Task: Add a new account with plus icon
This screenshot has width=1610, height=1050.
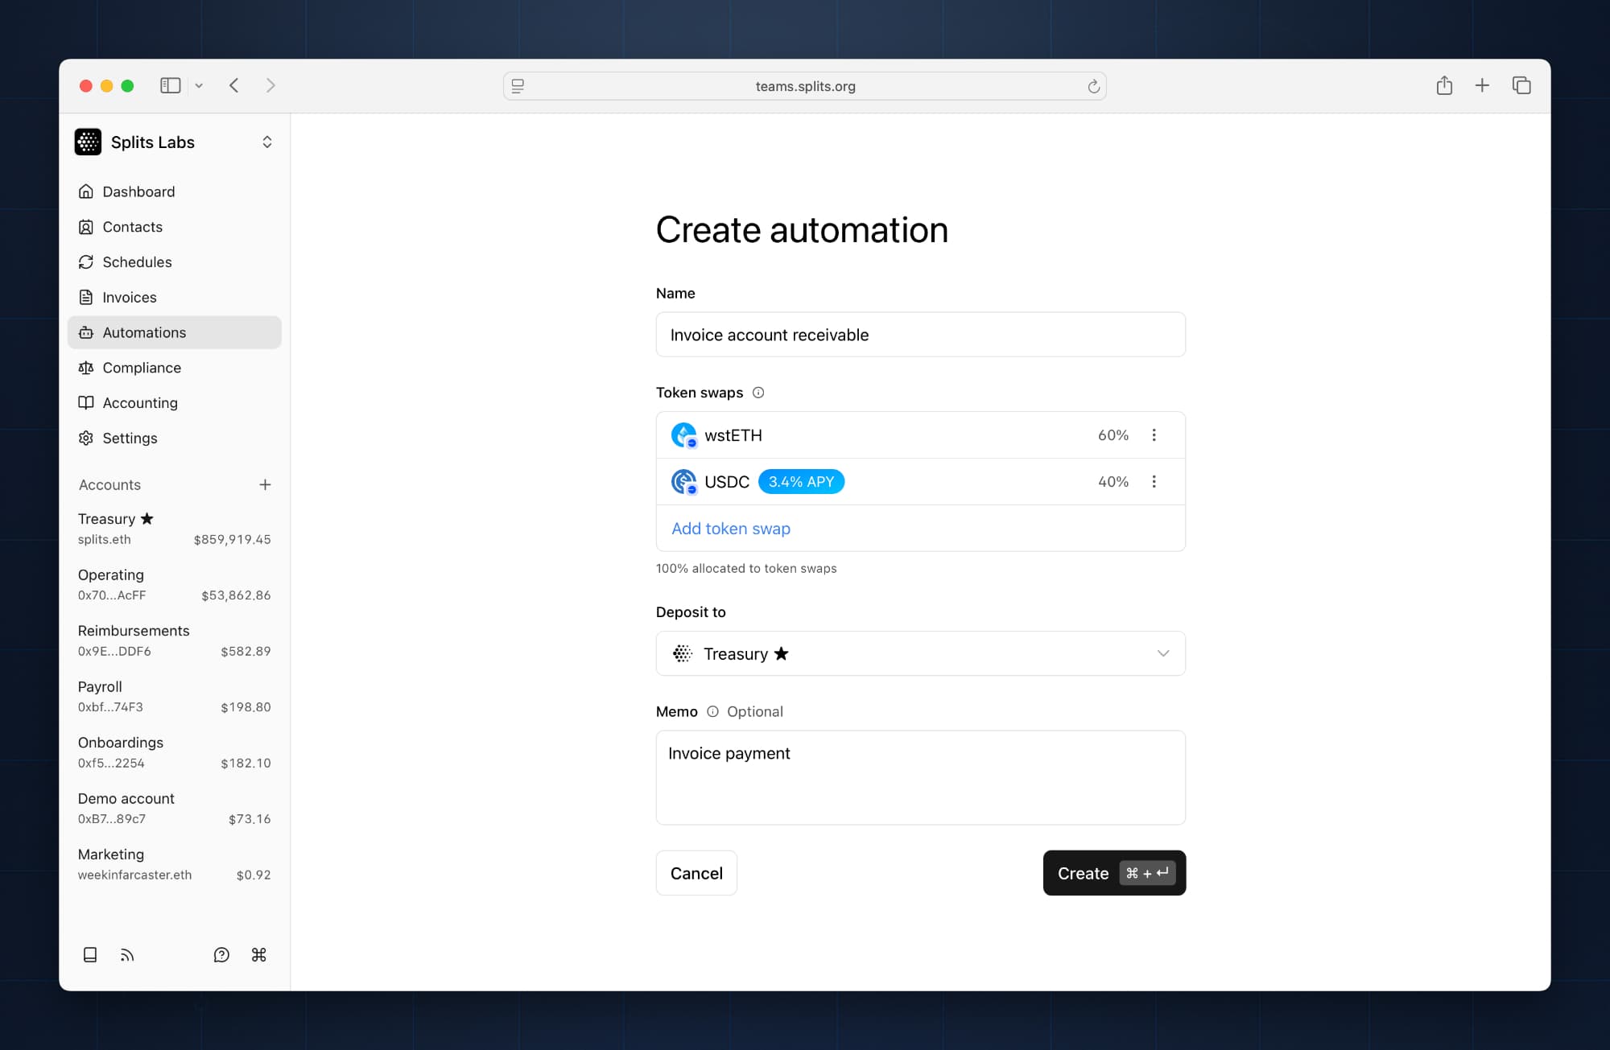Action: [265, 484]
